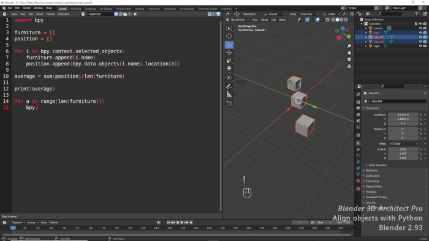Select the Measure tool in the viewport toolbar

pos(229,94)
